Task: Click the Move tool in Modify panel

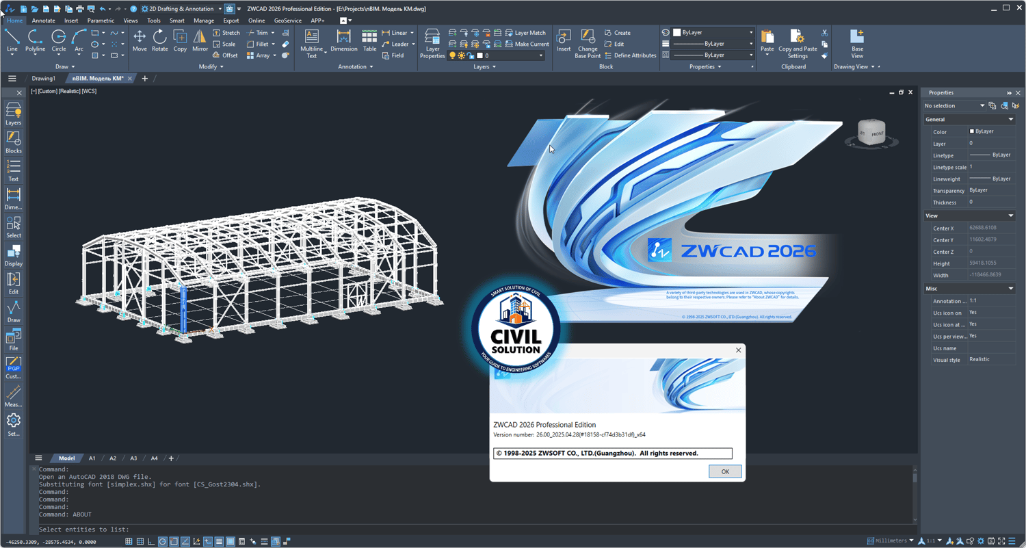Action: coord(140,40)
